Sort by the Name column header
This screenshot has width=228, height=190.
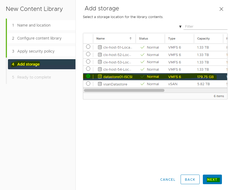tap(100, 38)
